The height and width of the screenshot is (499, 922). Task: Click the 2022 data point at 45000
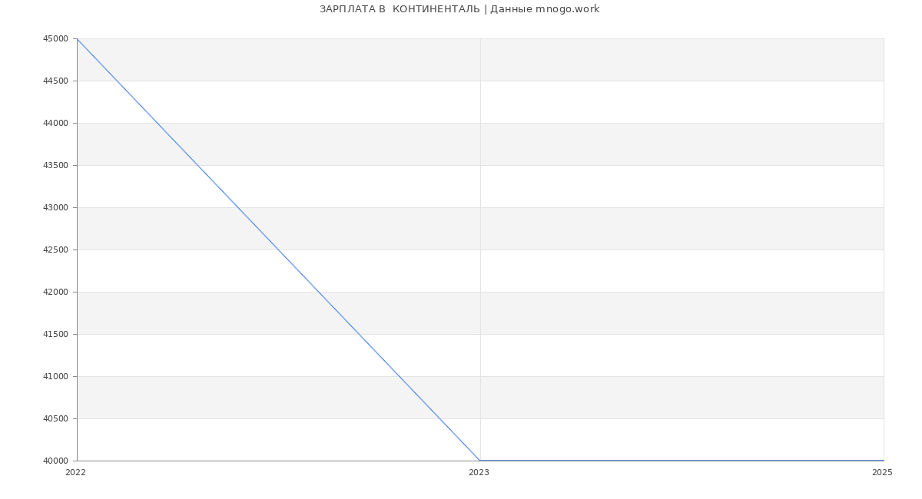[x=77, y=38]
